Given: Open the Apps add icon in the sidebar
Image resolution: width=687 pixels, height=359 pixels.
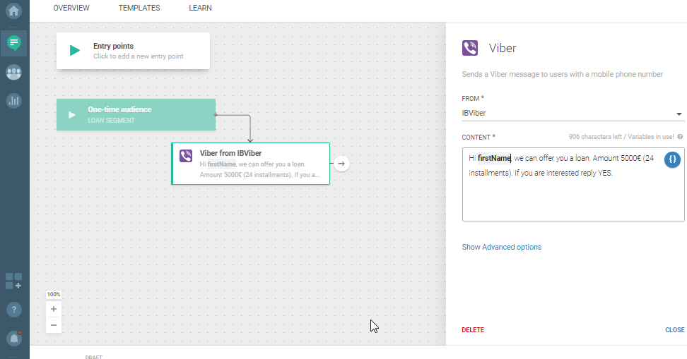Looking at the screenshot, I should pos(13,281).
